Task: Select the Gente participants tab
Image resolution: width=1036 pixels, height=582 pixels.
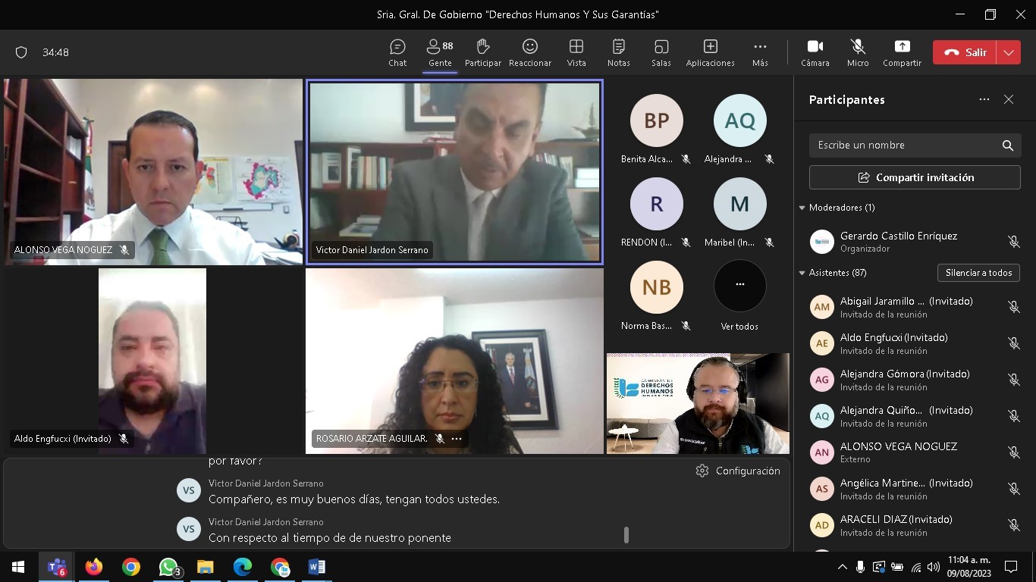Action: 440,52
